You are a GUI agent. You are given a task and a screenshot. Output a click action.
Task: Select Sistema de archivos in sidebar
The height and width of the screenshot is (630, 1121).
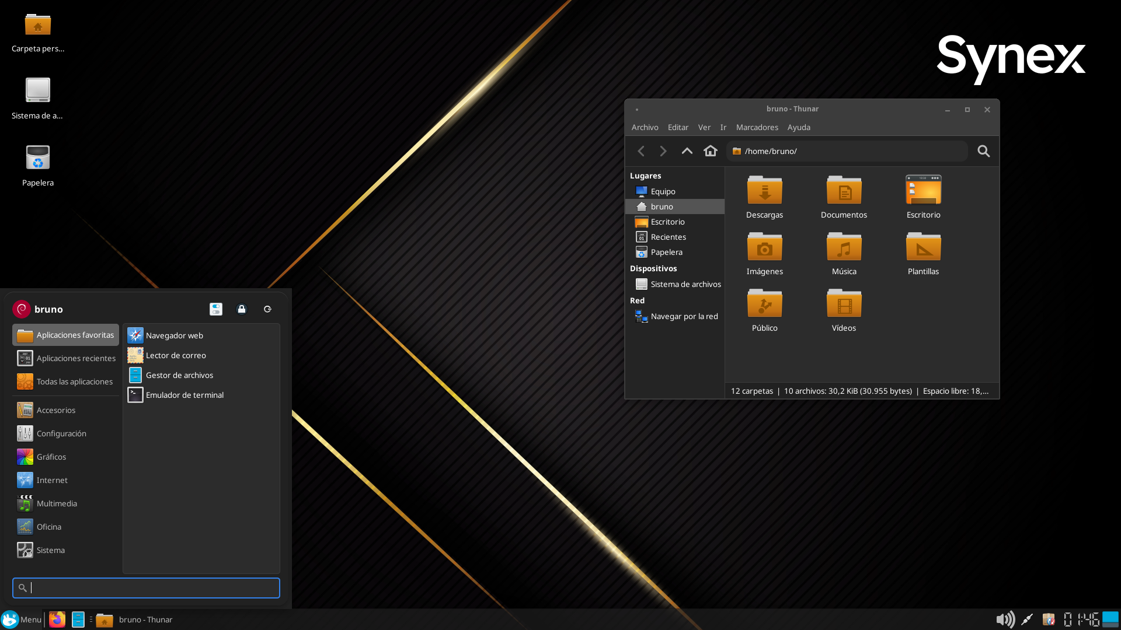coord(685,284)
